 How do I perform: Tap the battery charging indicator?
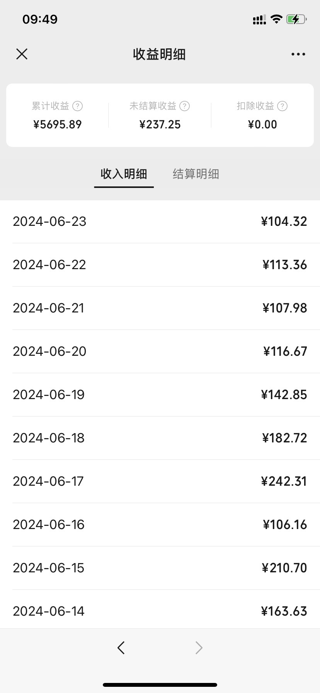[x=296, y=19]
